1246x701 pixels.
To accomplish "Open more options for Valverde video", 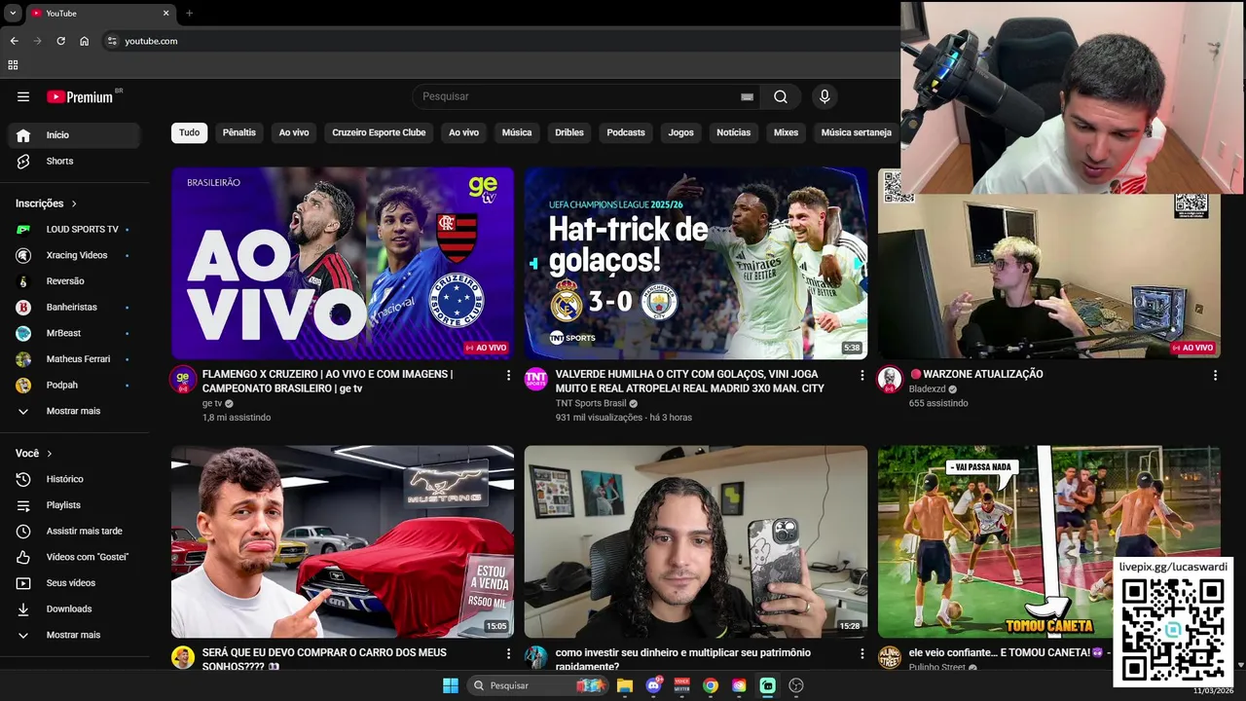I will pos(861,375).
